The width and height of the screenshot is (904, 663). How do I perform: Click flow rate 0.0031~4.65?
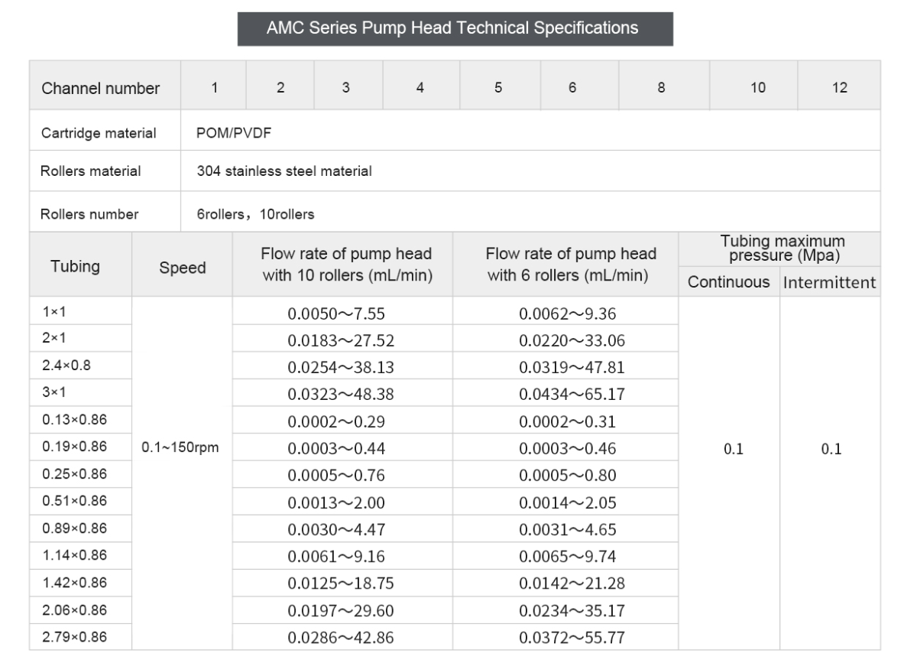(567, 530)
